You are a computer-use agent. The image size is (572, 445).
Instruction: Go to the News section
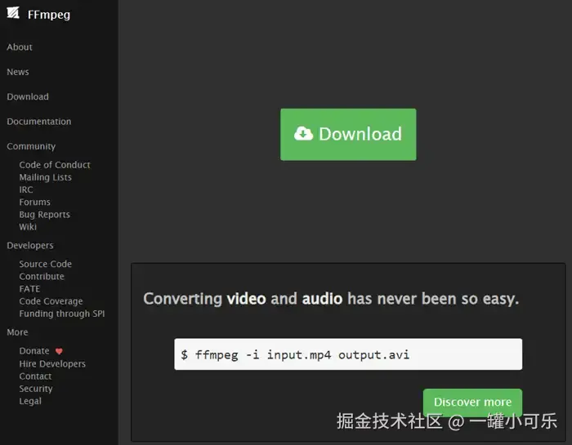tap(18, 72)
